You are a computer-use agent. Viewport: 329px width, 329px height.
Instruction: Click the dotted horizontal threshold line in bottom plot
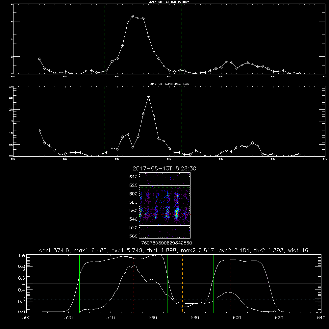pyautogui.click(x=174, y=299)
